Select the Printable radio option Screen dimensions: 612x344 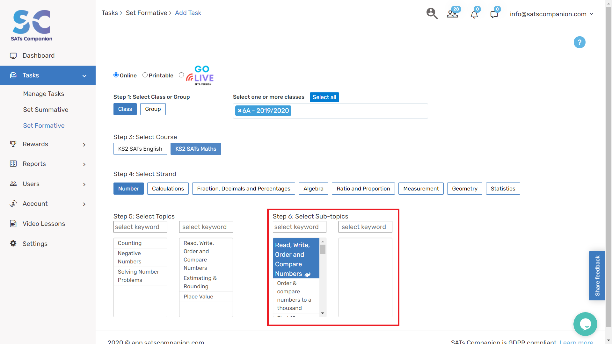point(145,75)
